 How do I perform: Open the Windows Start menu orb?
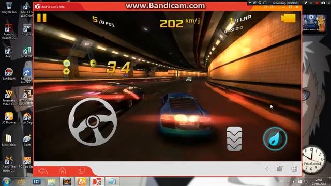coord(6,181)
